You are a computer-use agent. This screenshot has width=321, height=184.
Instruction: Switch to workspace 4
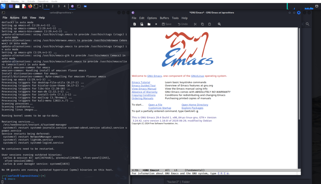point(65,6)
